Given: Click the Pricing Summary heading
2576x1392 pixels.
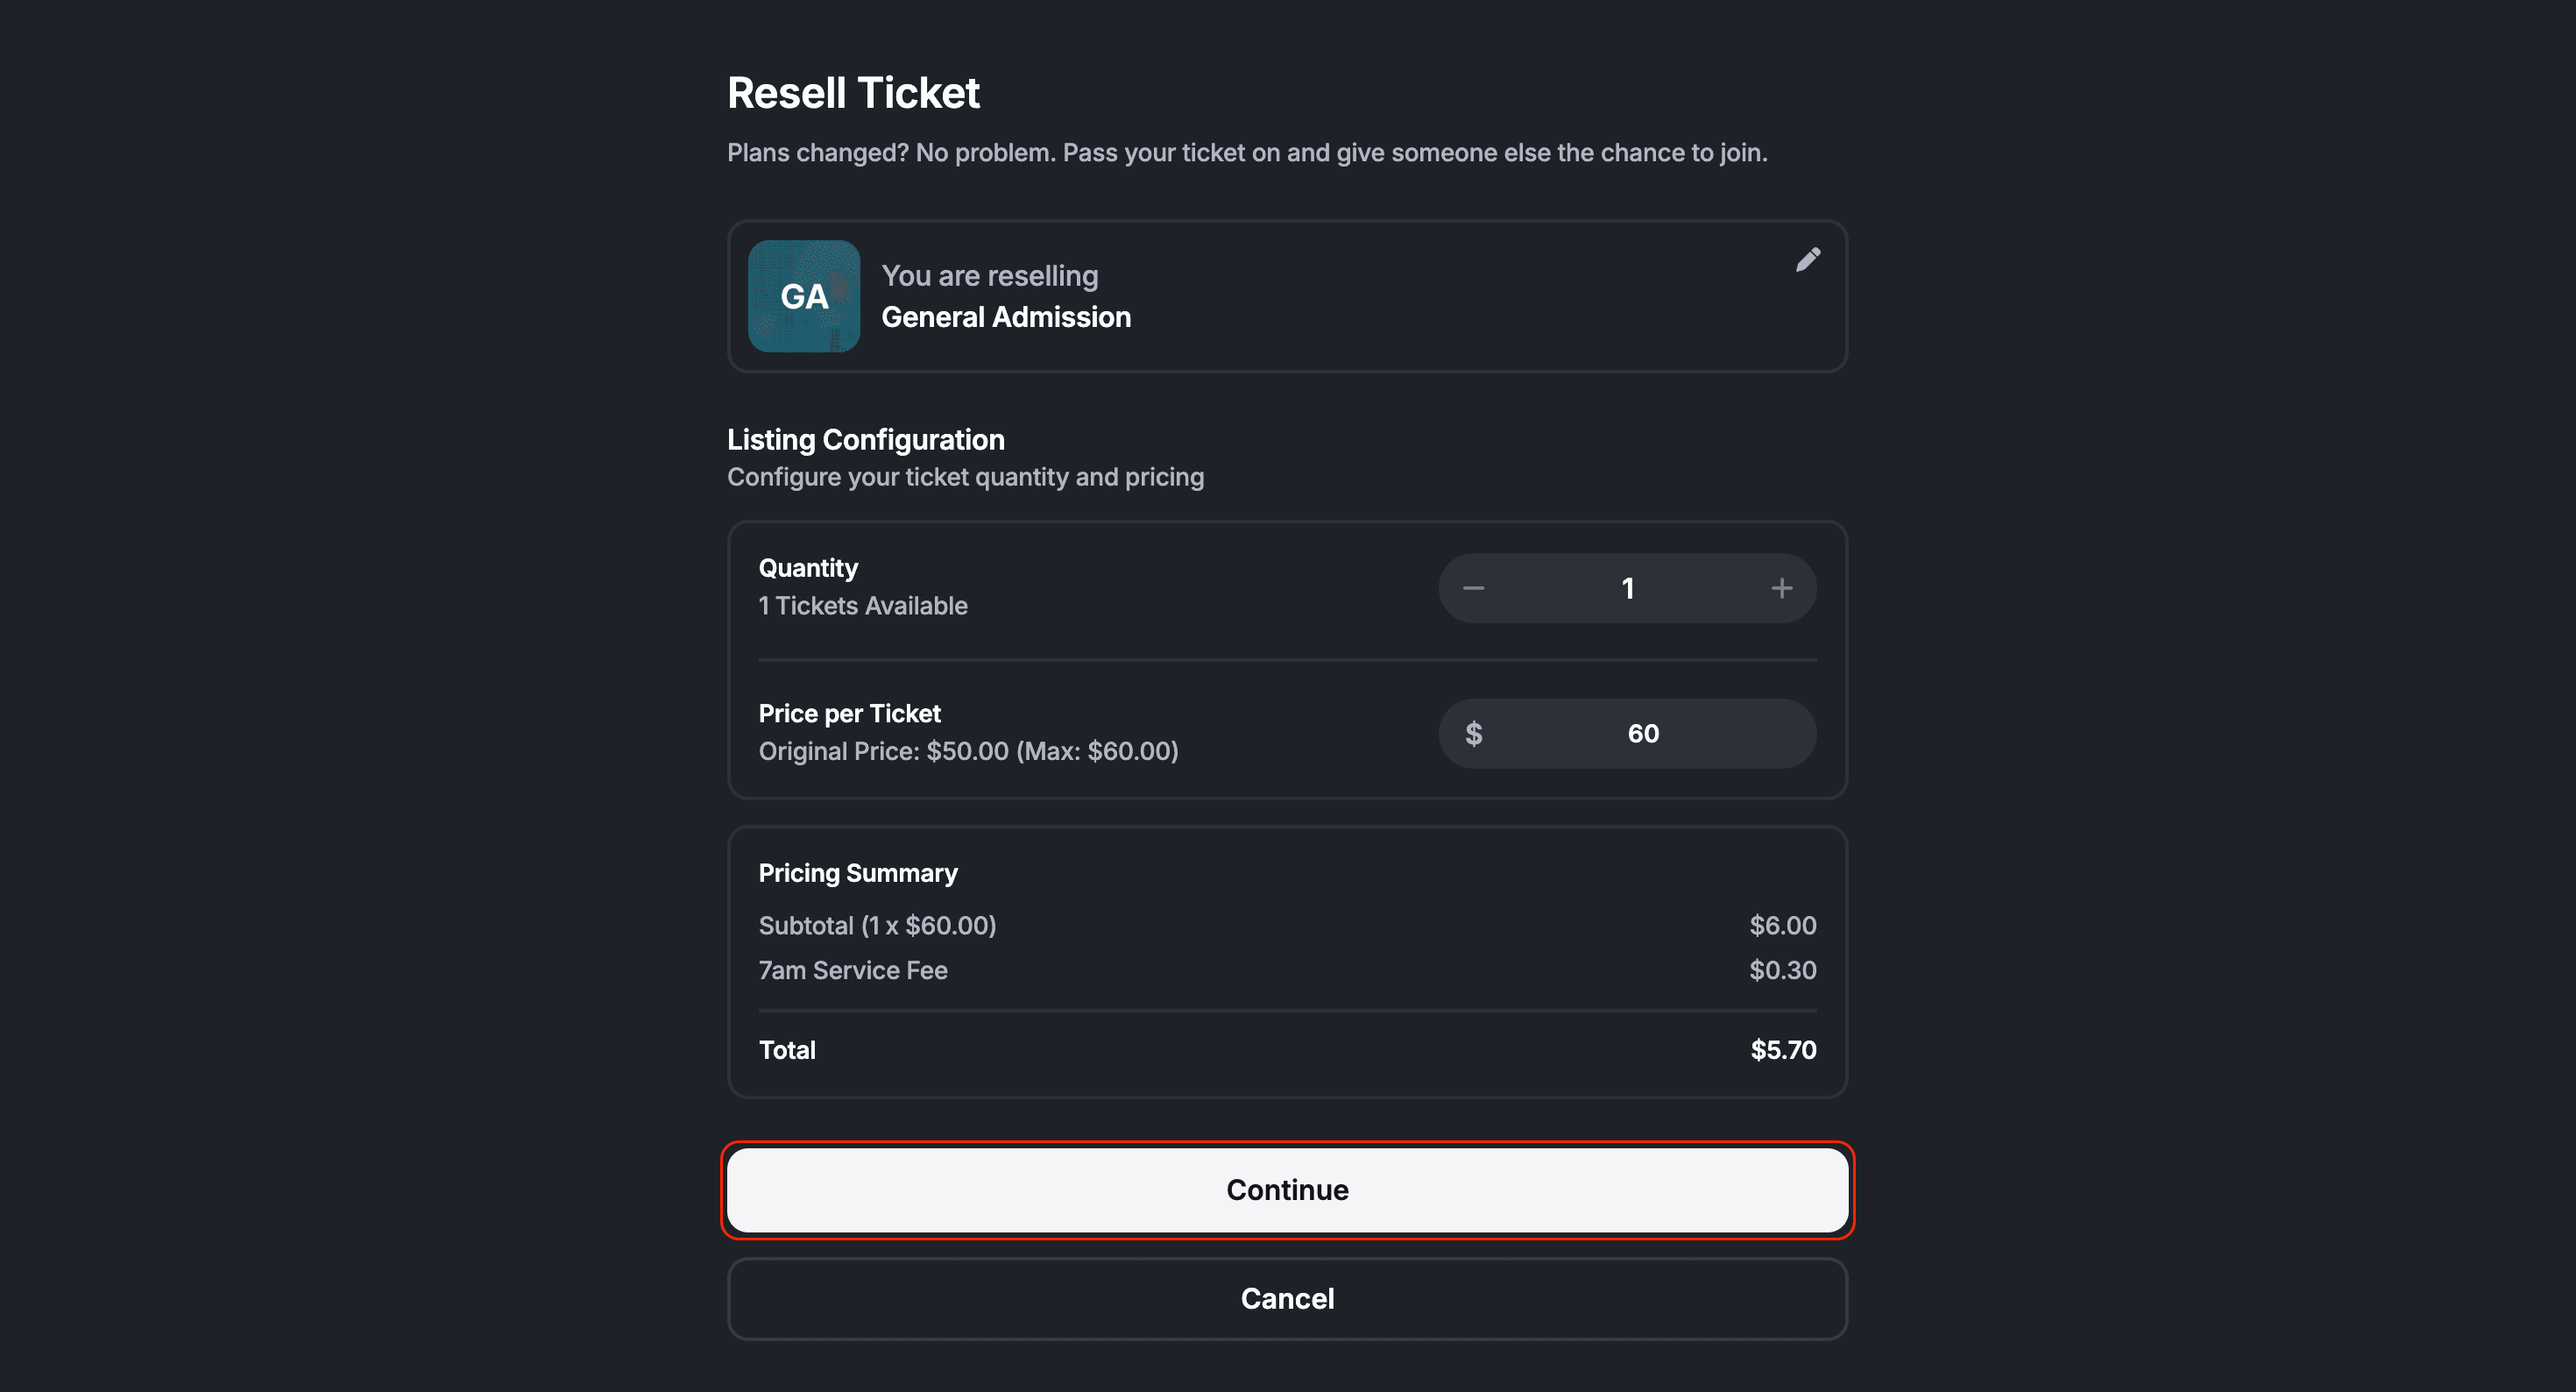Looking at the screenshot, I should pos(857,872).
